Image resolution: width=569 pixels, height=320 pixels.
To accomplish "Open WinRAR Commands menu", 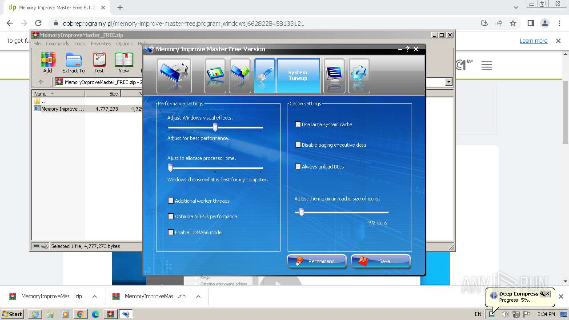I will [x=57, y=44].
